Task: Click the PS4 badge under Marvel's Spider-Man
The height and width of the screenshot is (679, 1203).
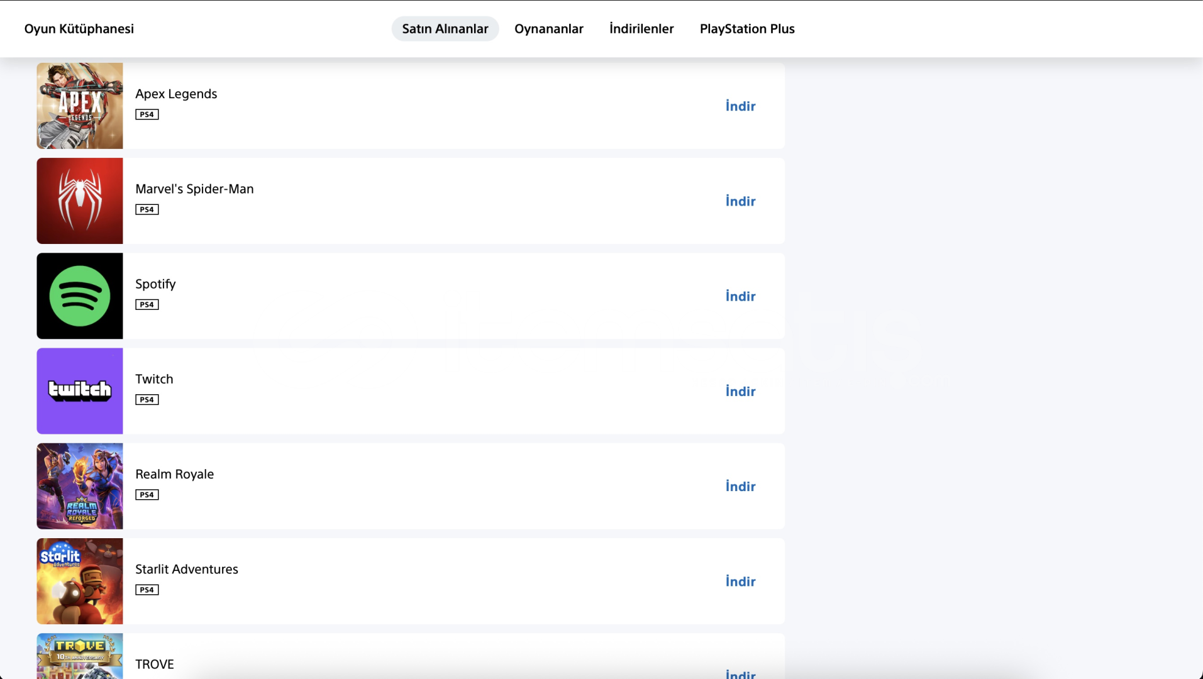Action: (147, 209)
